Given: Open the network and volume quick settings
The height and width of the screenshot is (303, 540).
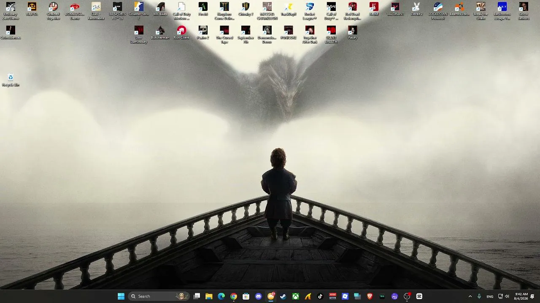Looking at the screenshot, I should tap(503, 296).
